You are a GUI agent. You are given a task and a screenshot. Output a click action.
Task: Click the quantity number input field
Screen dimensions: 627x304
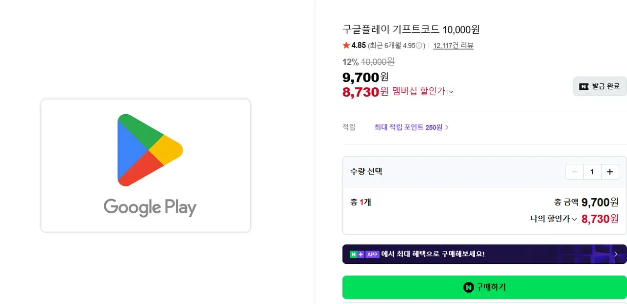(592, 172)
